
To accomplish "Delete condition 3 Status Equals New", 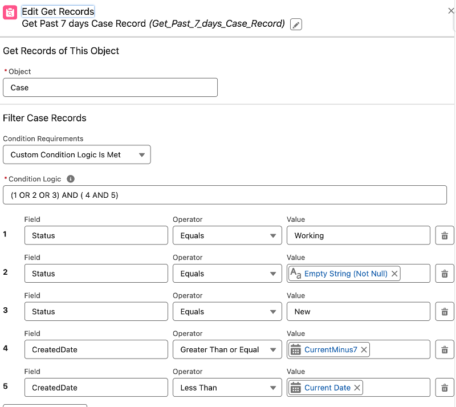I will (445, 312).
